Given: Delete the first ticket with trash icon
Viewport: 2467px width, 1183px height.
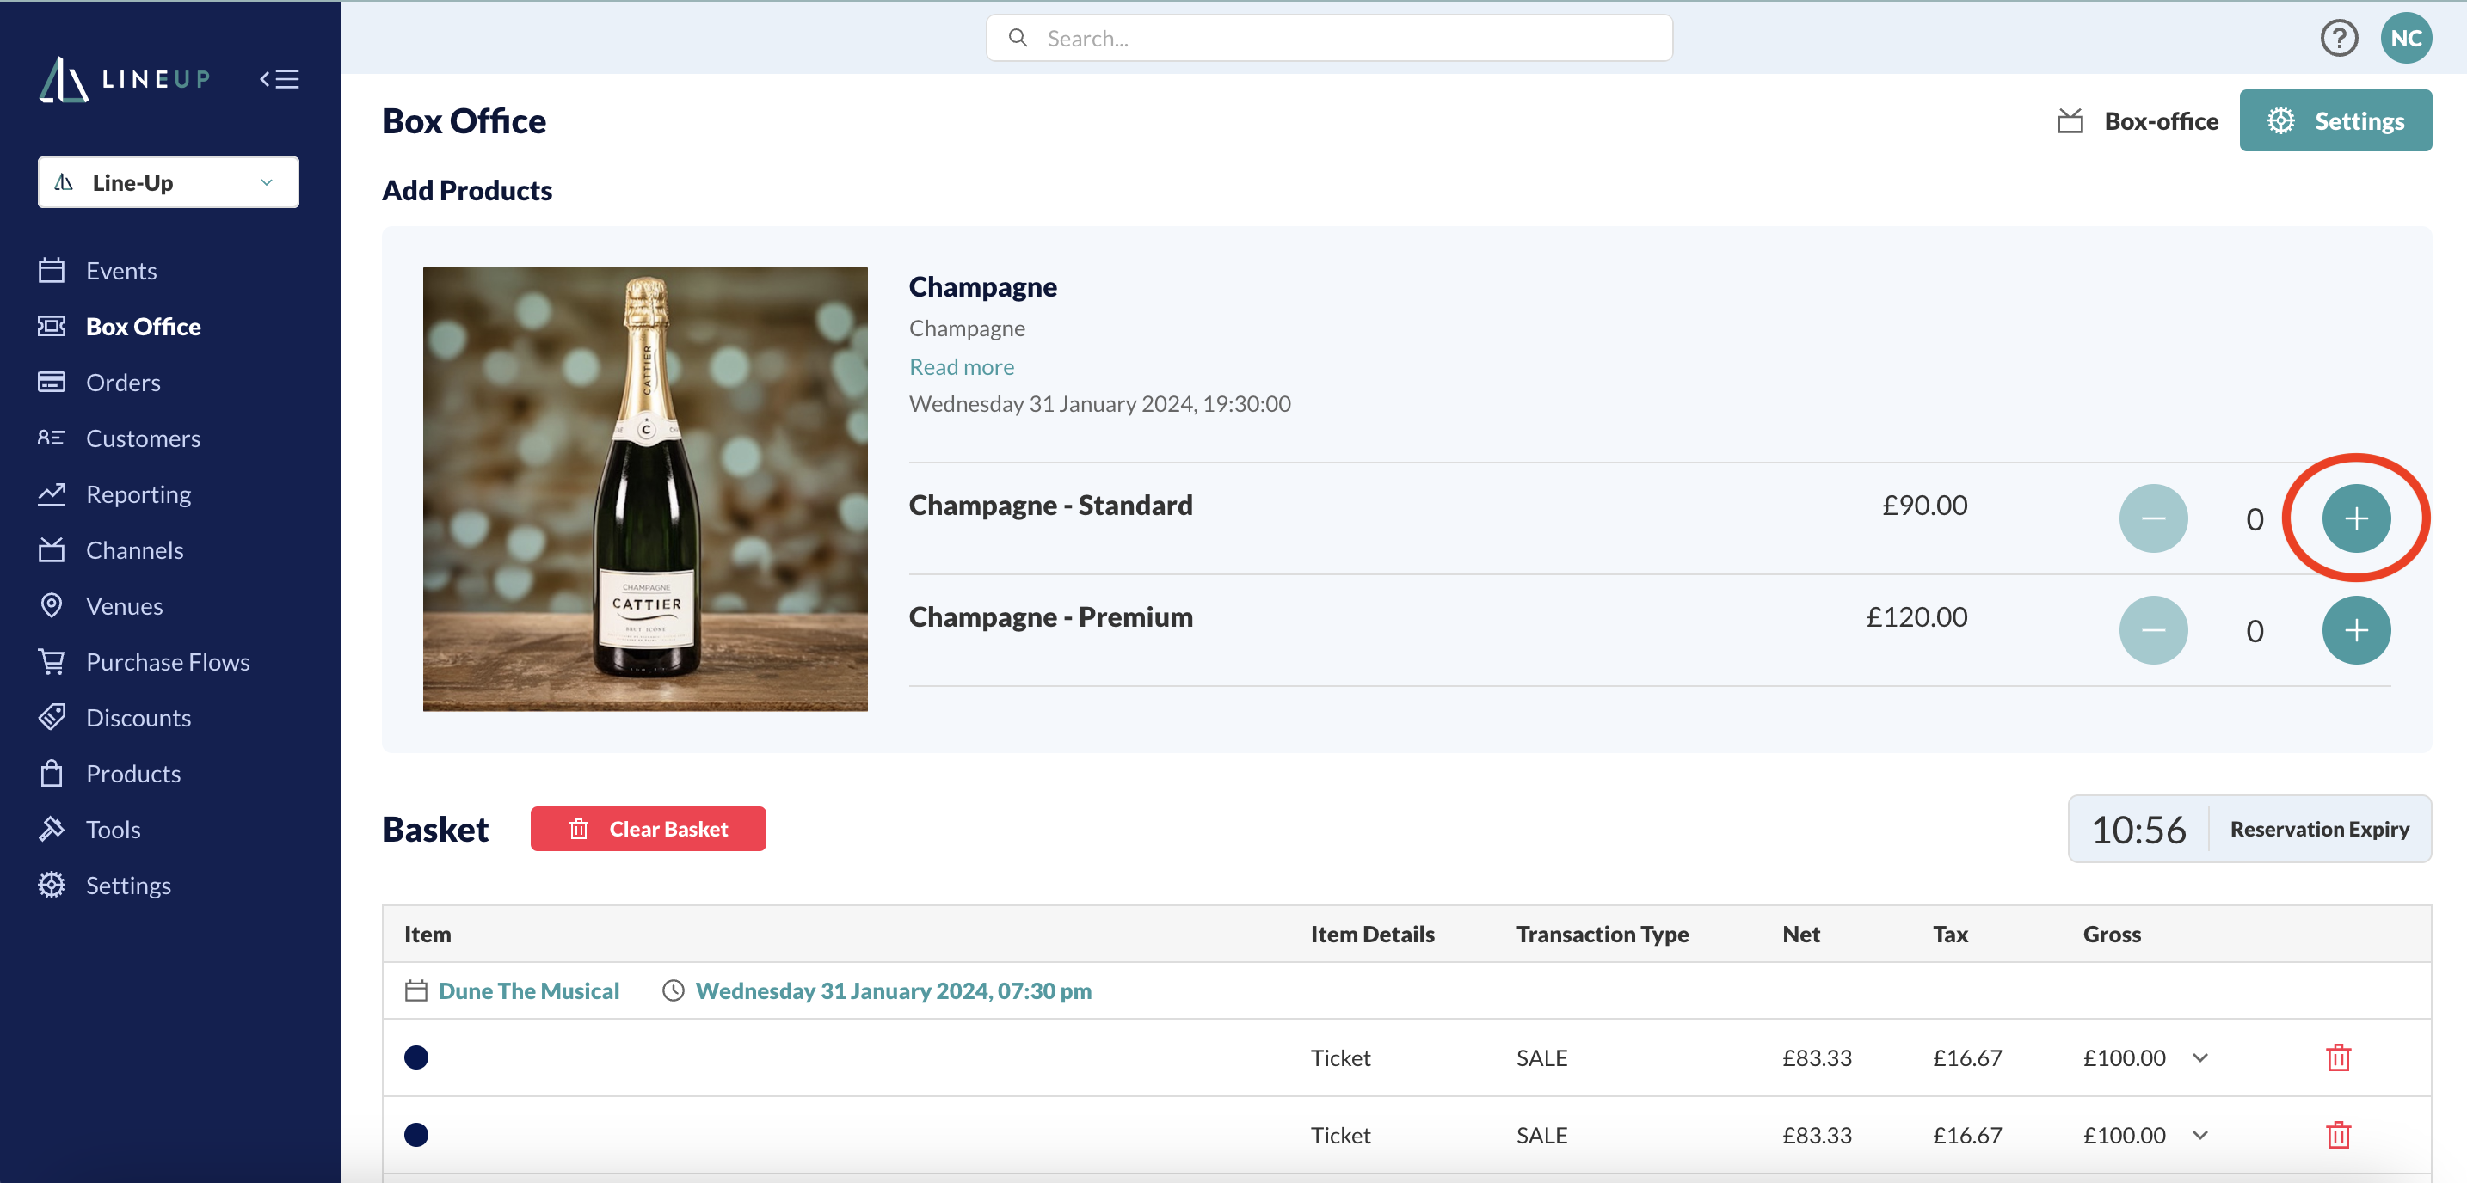Looking at the screenshot, I should (2338, 1057).
